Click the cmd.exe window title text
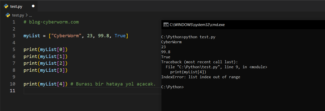Viewport: 325px width, 111px height. (197, 25)
